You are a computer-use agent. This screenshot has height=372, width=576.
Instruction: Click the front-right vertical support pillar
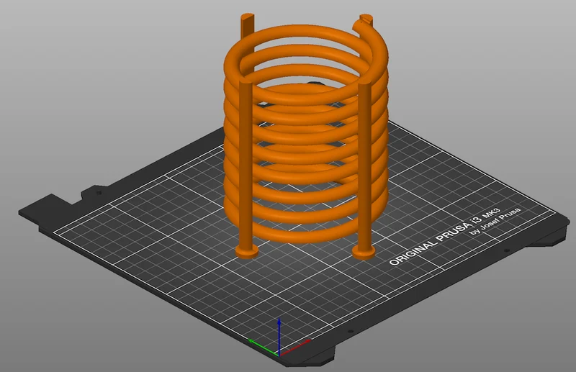[364, 167]
